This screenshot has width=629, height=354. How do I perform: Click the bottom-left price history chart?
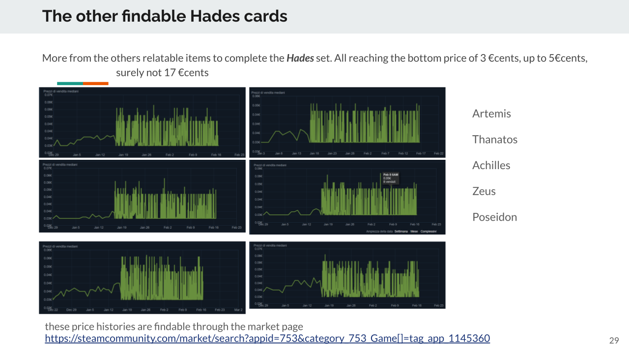pyautogui.click(x=142, y=277)
